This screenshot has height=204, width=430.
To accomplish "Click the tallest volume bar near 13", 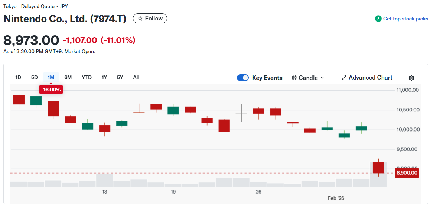I will [x=104, y=180].
